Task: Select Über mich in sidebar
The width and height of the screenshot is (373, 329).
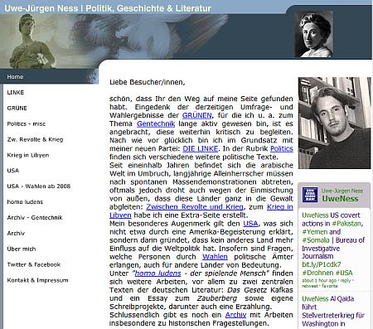Action: point(22,249)
